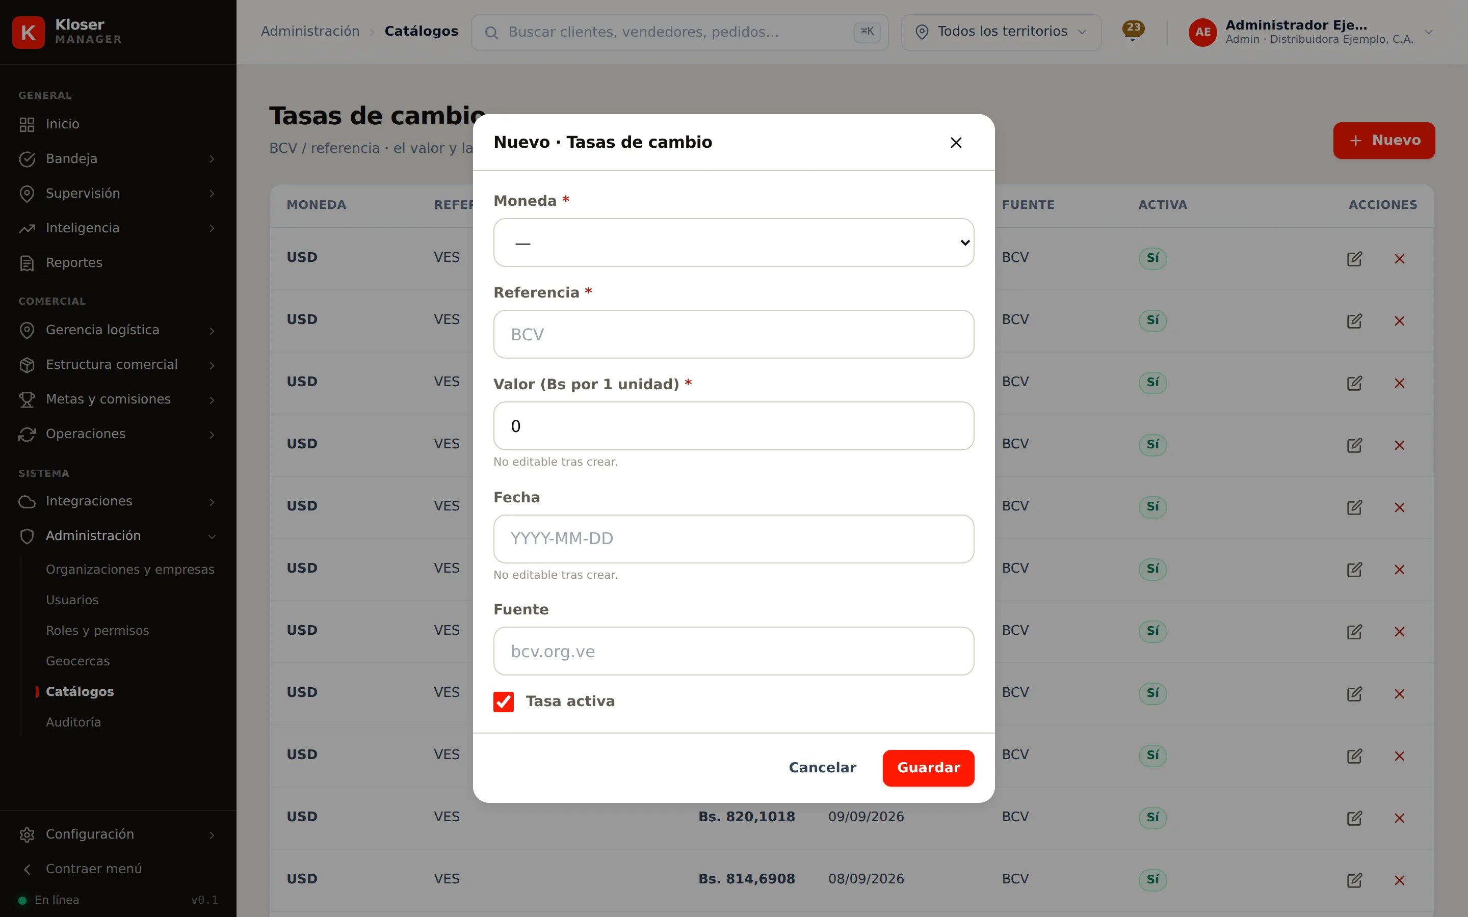
Task: Click the Guardar button
Action: pyautogui.click(x=928, y=768)
